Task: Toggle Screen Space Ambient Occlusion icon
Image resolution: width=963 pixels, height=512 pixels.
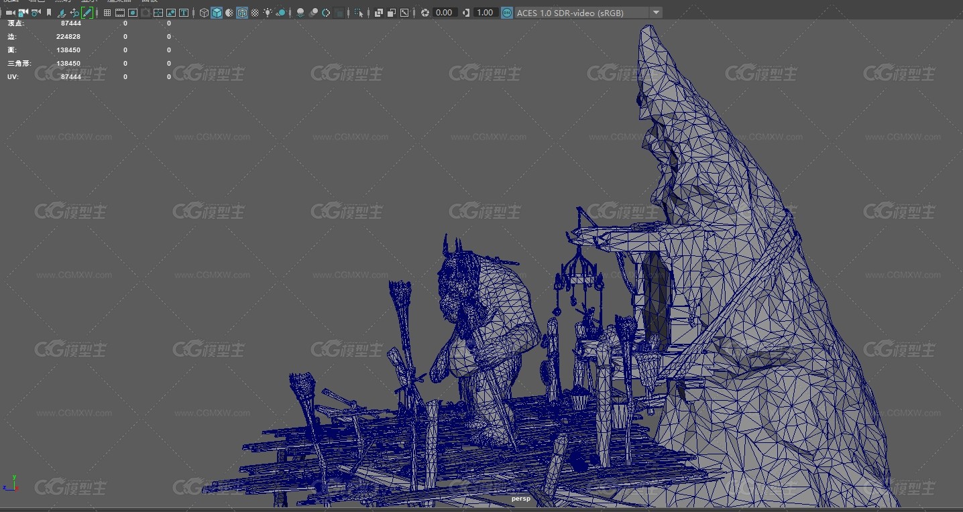Action: 300,13
